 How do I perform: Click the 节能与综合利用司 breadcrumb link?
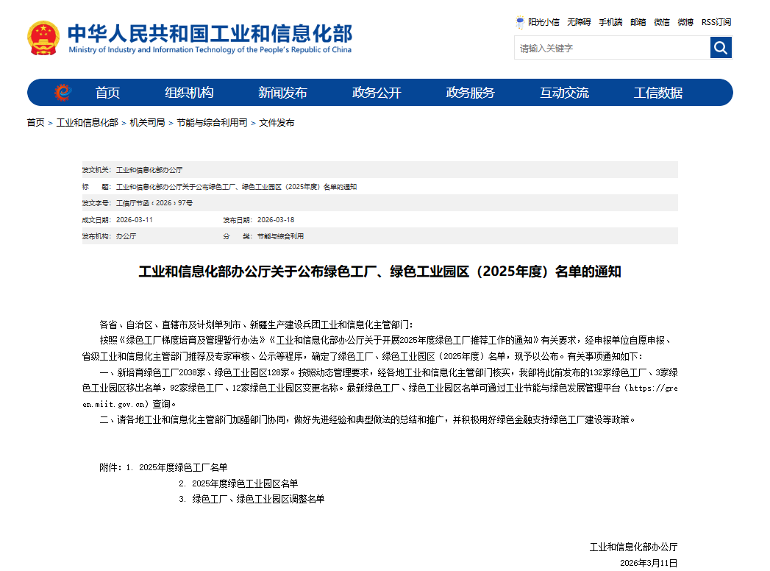pos(212,123)
